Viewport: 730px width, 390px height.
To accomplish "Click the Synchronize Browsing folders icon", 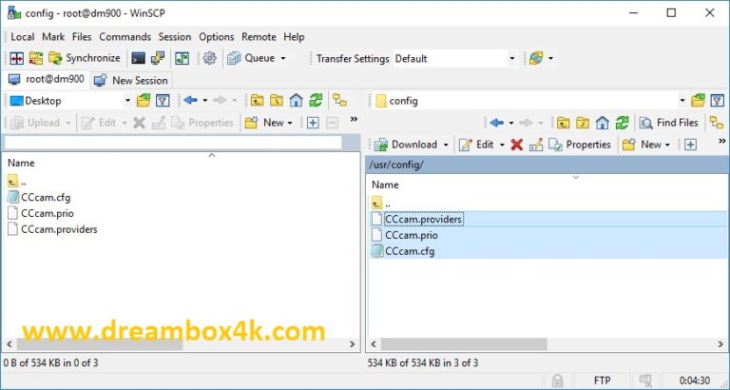I will click(x=36, y=58).
